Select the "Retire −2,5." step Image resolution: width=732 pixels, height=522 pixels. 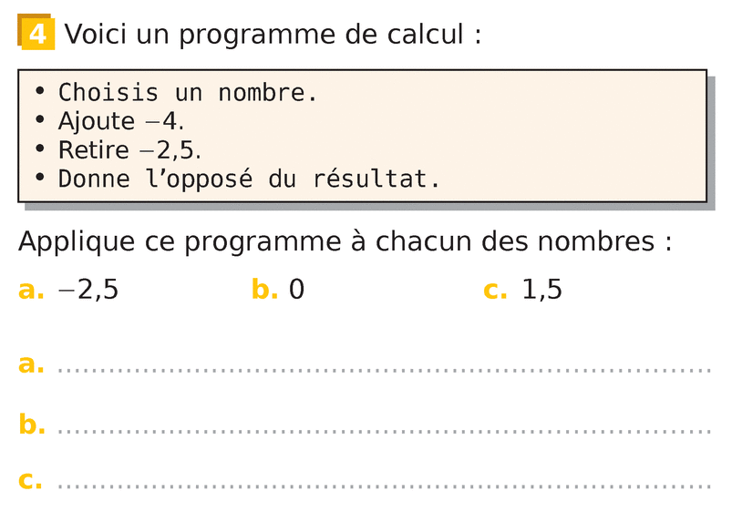coord(129,149)
